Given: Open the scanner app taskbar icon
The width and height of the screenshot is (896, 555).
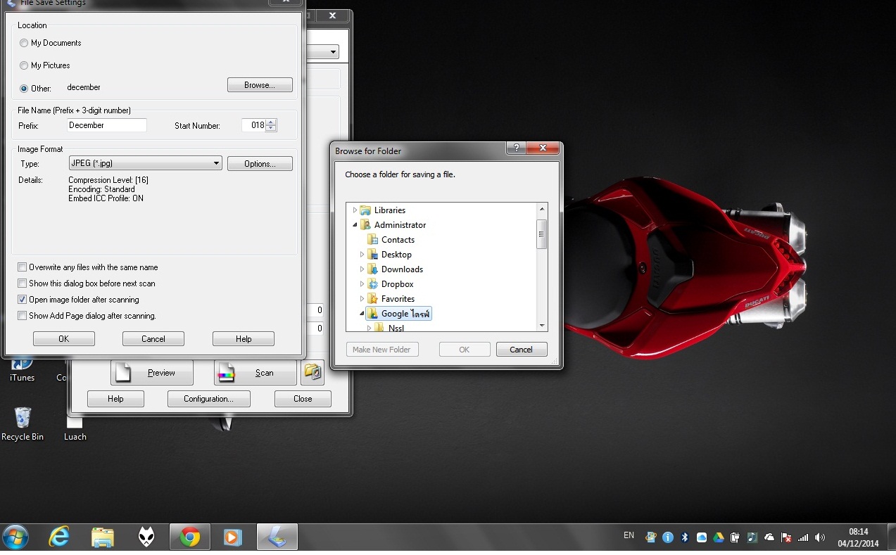Looking at the screenshot, I should coord(277,538).
